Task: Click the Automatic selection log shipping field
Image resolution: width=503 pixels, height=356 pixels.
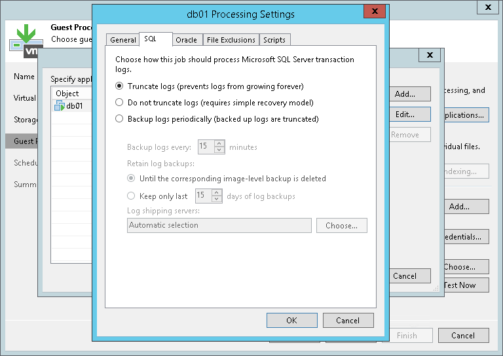Action: click(219, 225)
